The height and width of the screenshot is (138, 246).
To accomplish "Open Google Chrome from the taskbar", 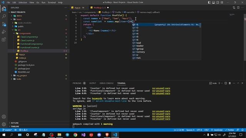I will click(75, 135).
